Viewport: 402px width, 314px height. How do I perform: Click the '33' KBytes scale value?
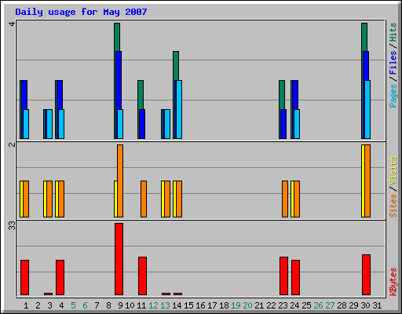[12, 225]
